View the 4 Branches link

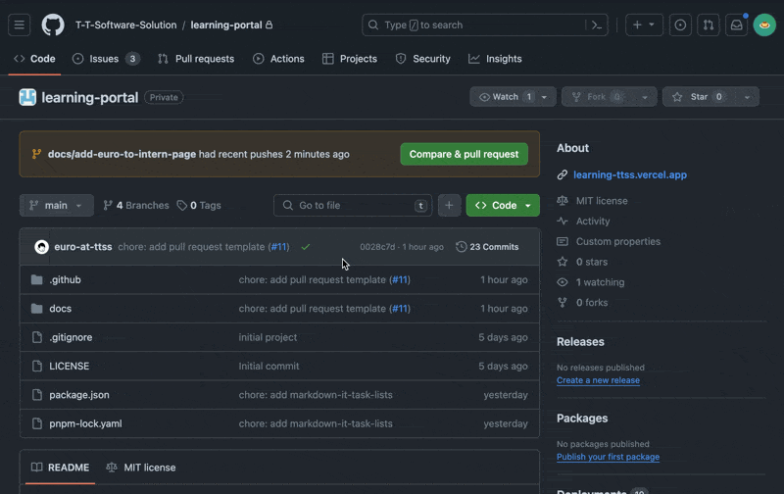pyautogui.click(x=136, y=206)
